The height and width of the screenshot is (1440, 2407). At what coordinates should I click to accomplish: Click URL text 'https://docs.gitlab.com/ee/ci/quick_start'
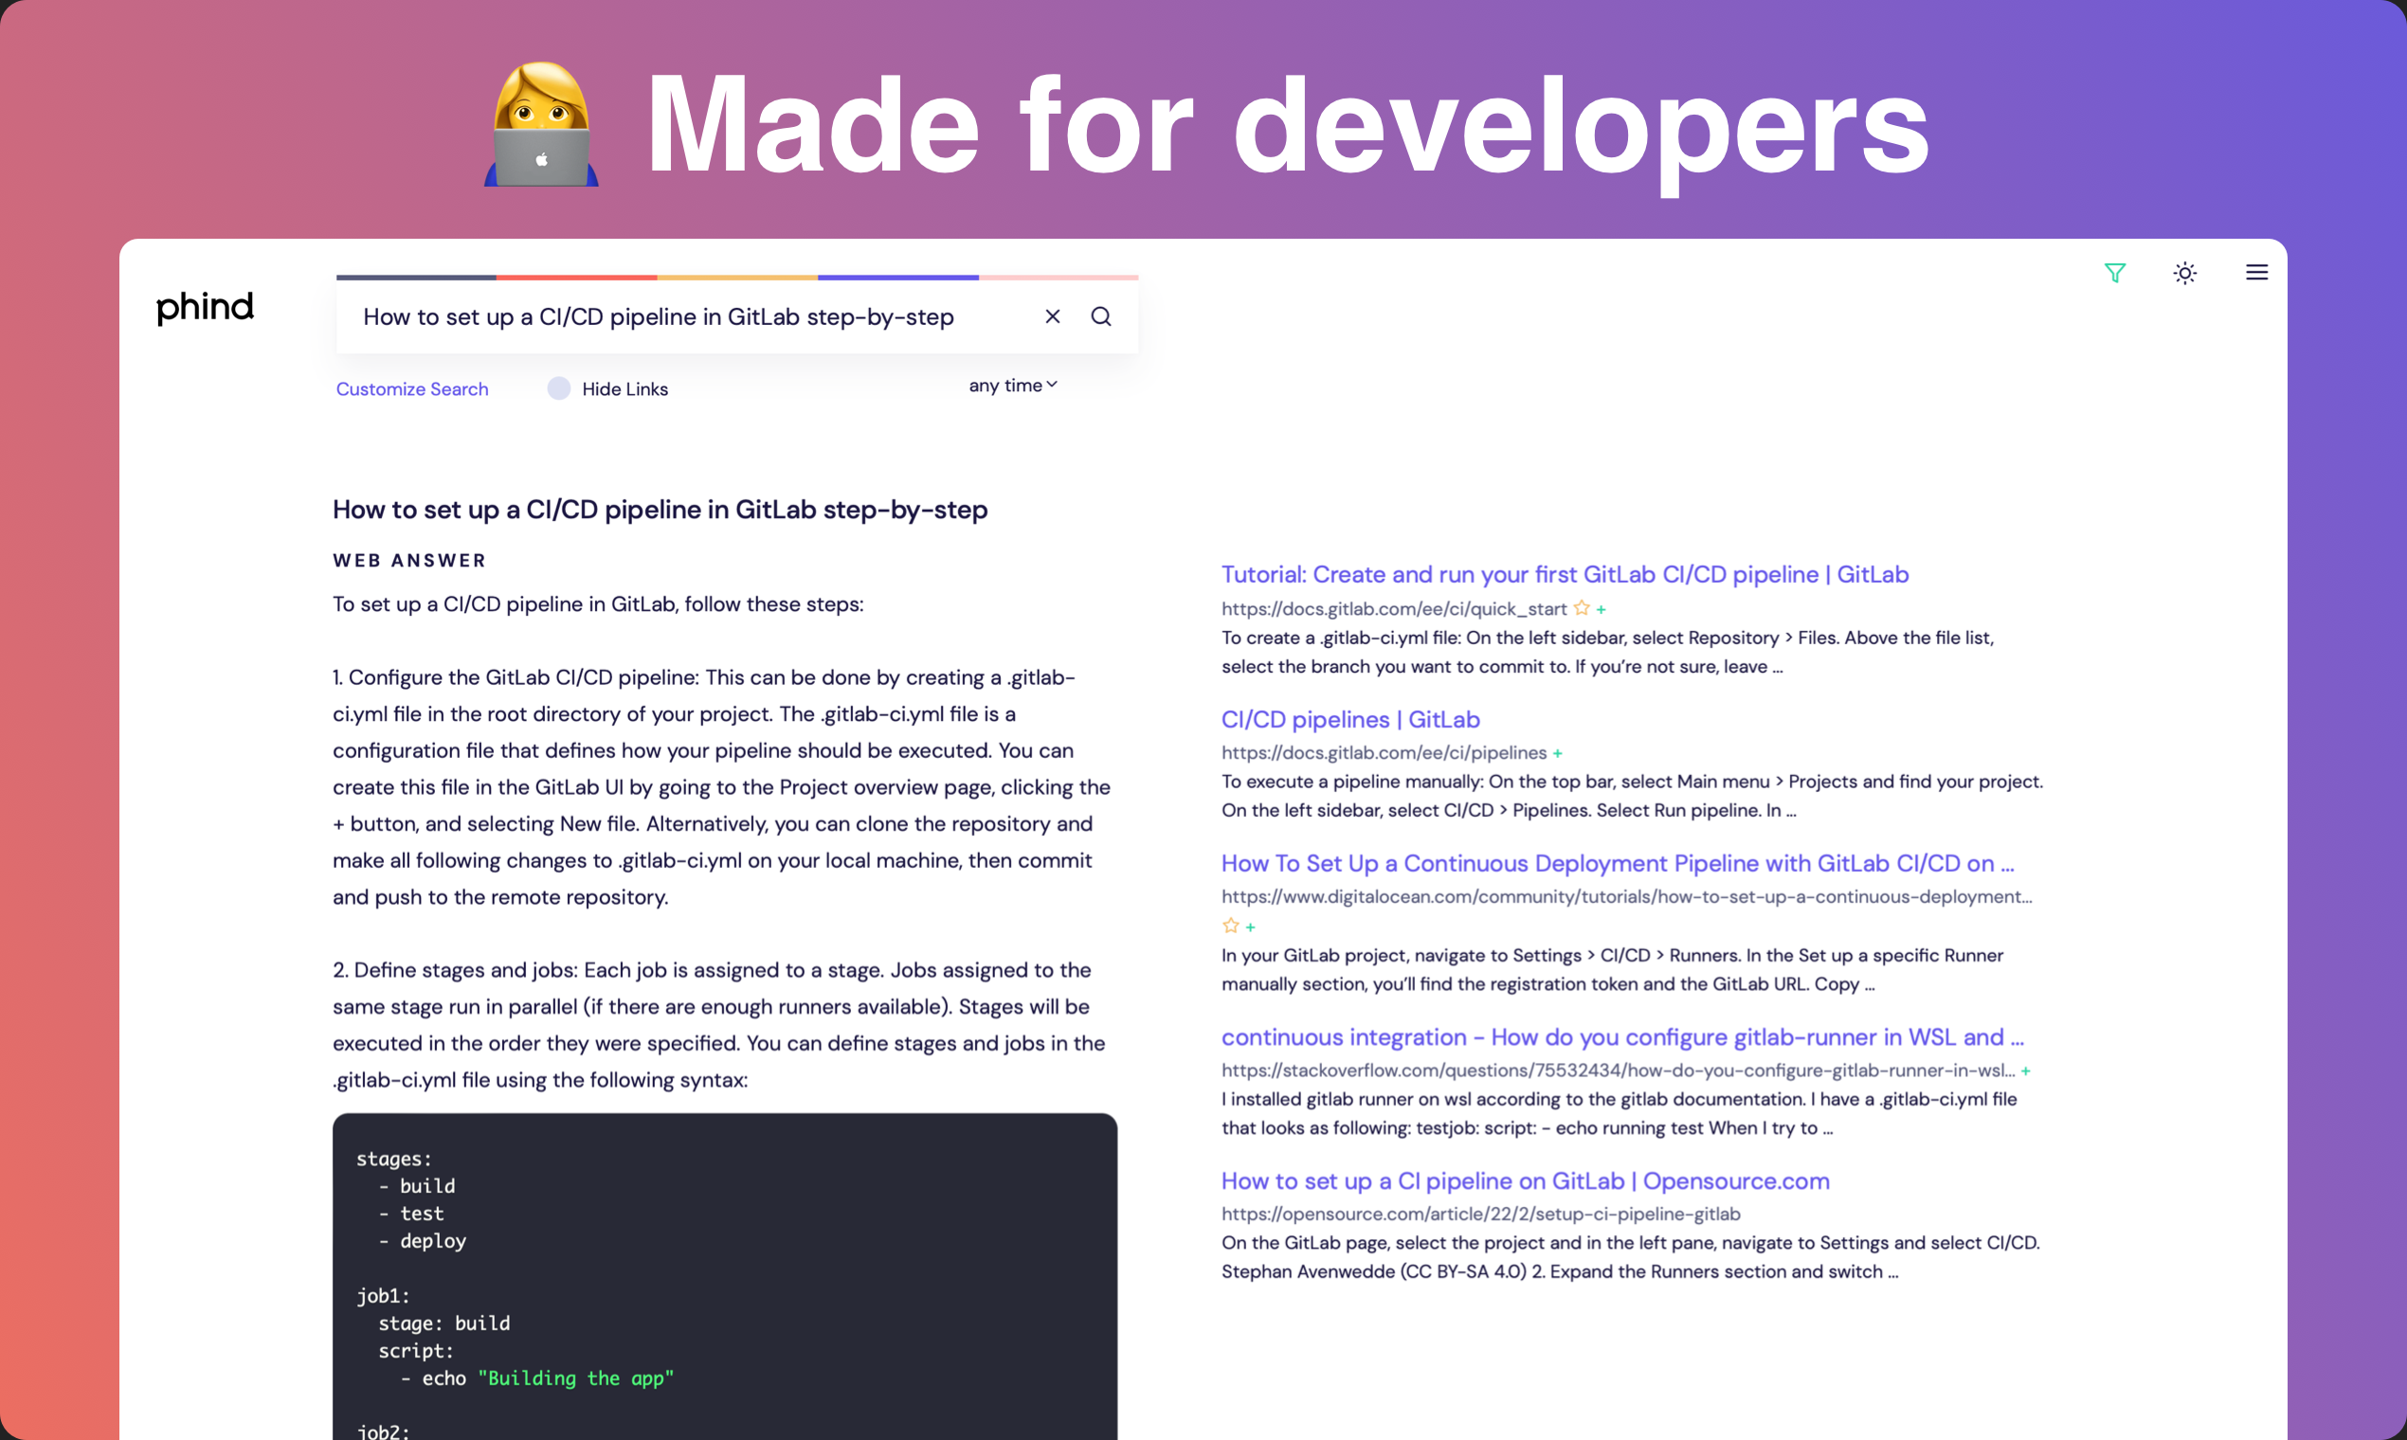click(1394, 608)
